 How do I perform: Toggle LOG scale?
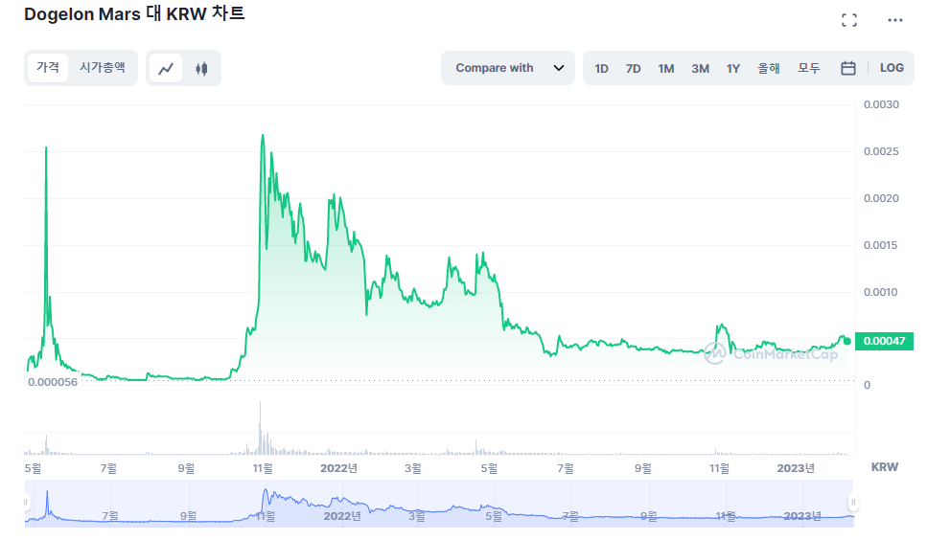coord(892,68)
